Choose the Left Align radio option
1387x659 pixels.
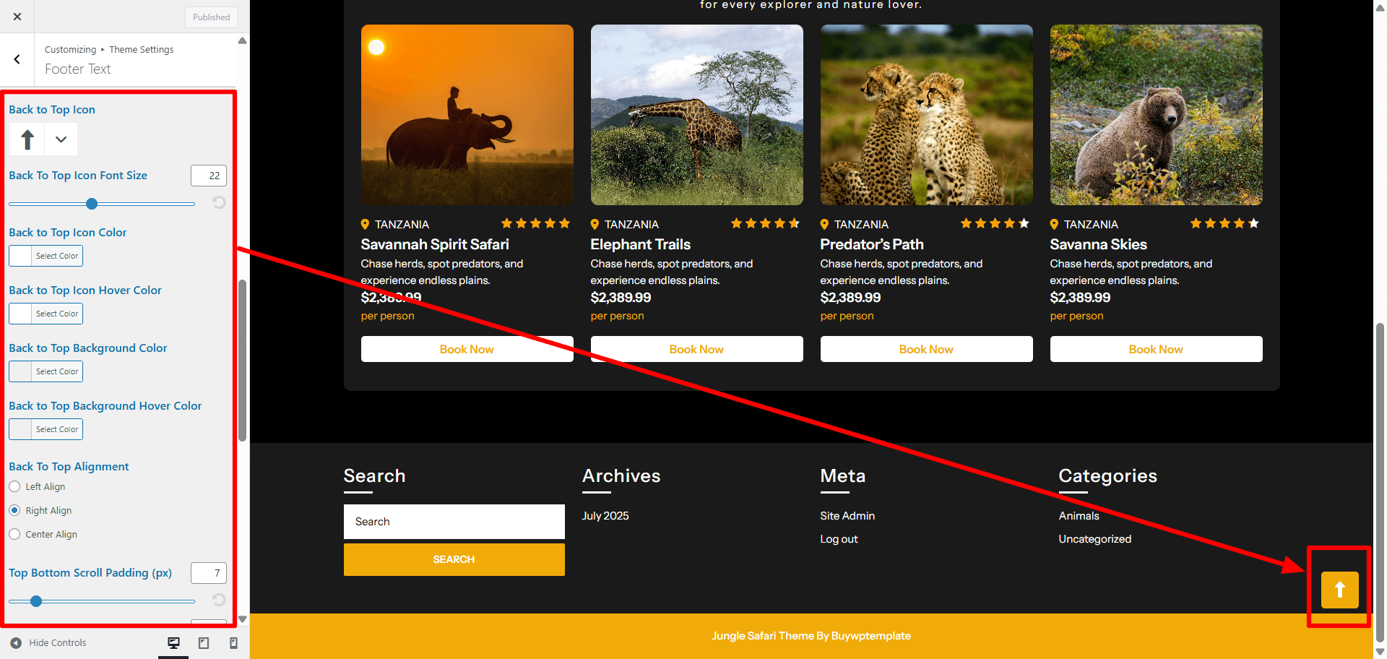click(14, 486)
